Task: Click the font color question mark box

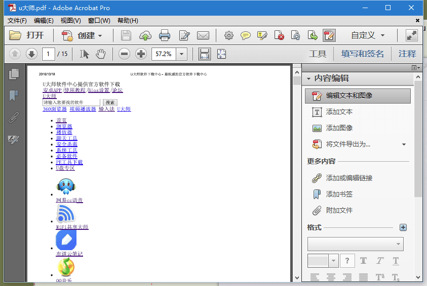Action: tap(347, 261)
